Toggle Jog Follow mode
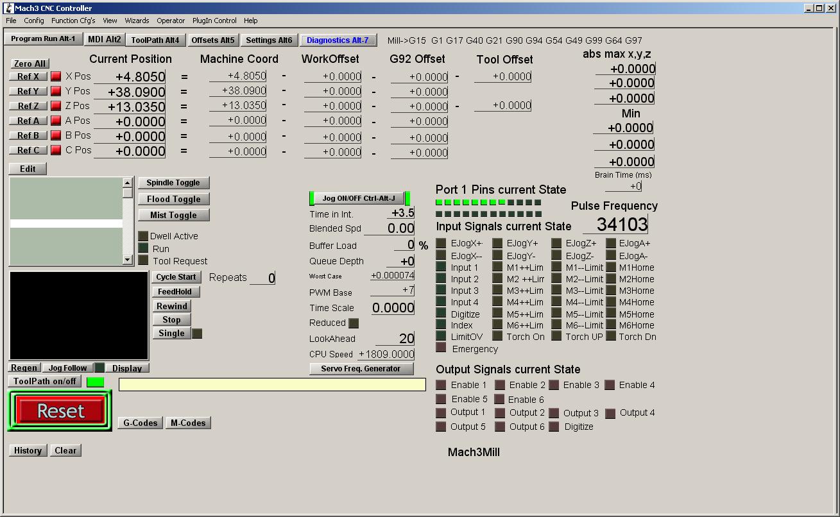 [x=67, y=368]
